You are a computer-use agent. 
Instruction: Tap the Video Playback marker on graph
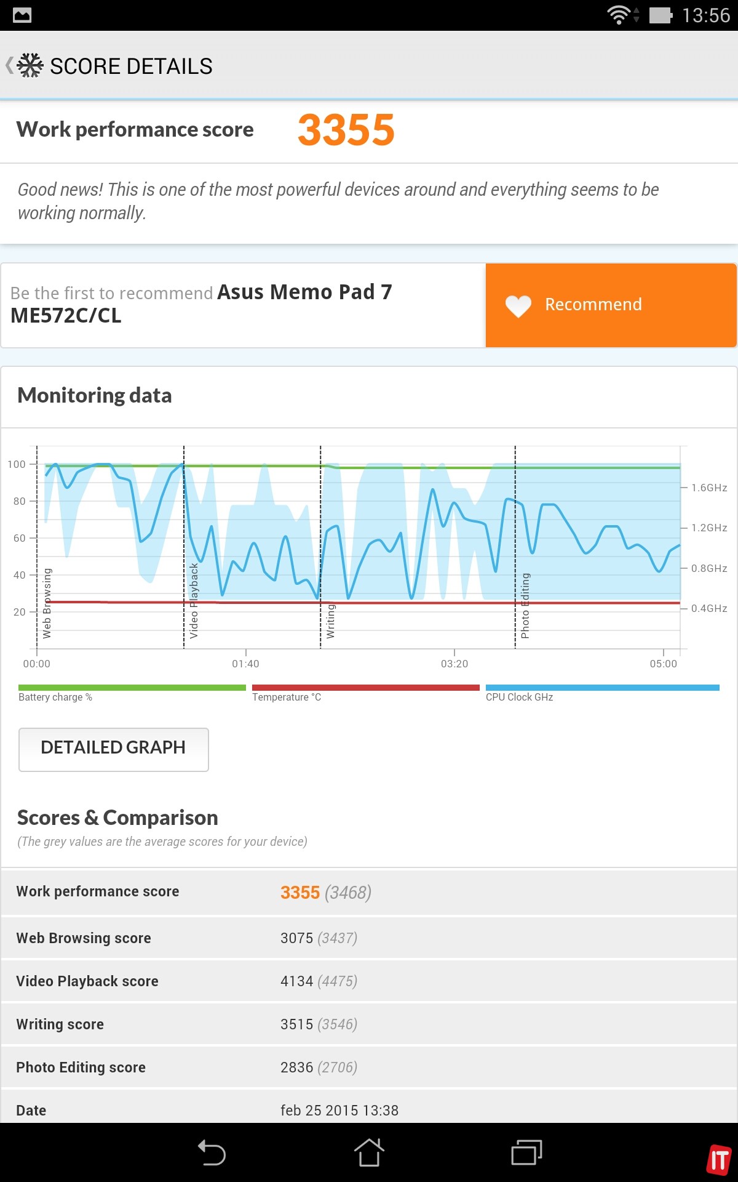pyautogui.click(x=193, y=600)
